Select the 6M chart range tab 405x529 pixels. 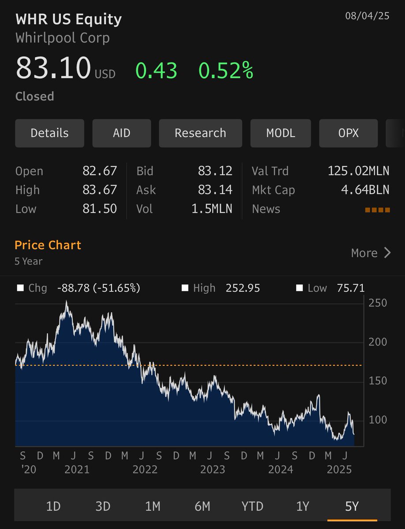pos(202,507)
